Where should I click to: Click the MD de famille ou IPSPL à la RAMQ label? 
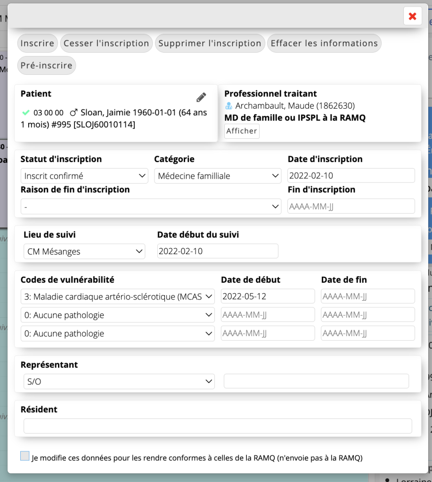tap(295, 118)
